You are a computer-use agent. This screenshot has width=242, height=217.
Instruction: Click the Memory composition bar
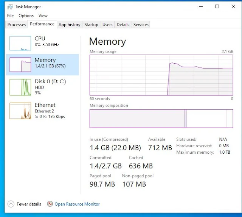click(x=161, y=119)
